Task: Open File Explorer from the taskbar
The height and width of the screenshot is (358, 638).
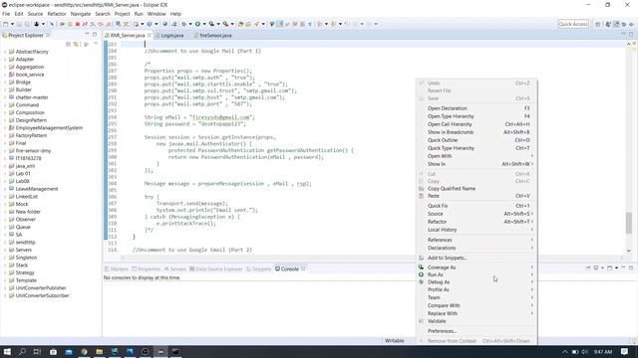Action: [x=100, y=351]
